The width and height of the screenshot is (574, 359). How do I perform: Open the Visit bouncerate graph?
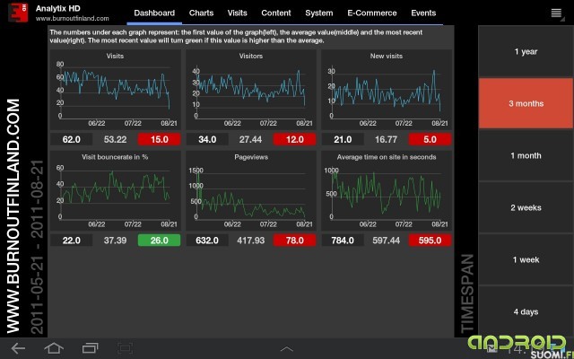(x=116, y=191)
